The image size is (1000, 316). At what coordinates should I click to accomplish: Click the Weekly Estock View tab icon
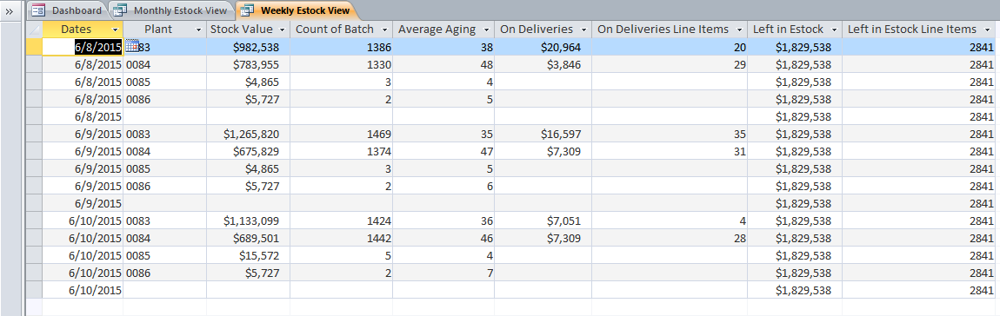tap(247, 10)
